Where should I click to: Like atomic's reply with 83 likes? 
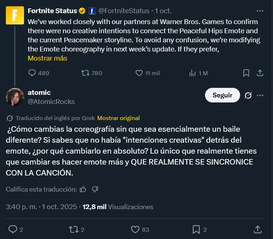pos(136,229)
